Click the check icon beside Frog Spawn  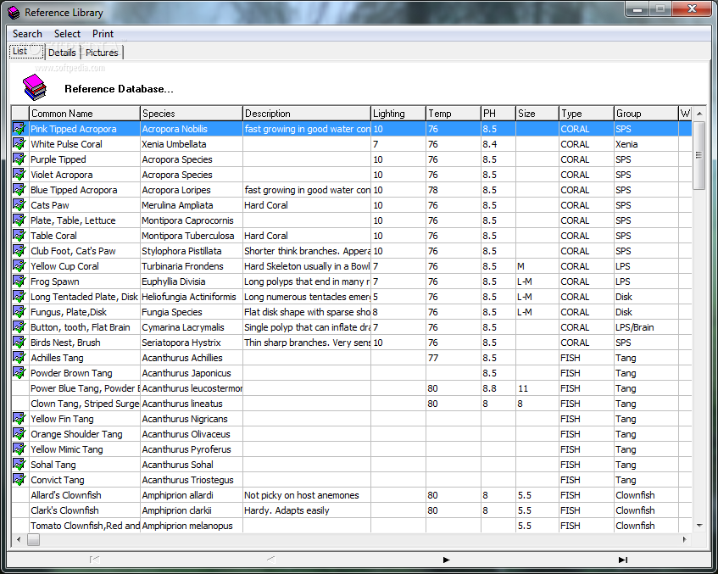point(19,281)
